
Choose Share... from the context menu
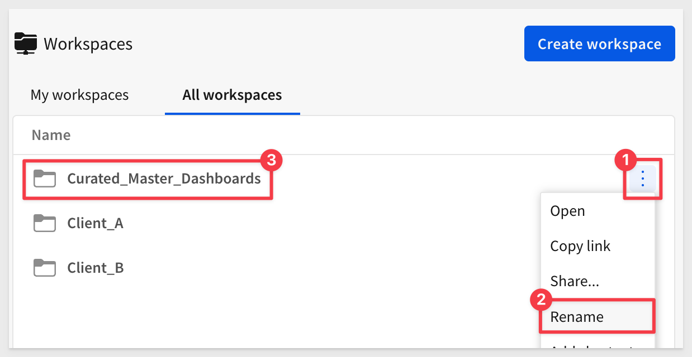click(x=575, y=281)
